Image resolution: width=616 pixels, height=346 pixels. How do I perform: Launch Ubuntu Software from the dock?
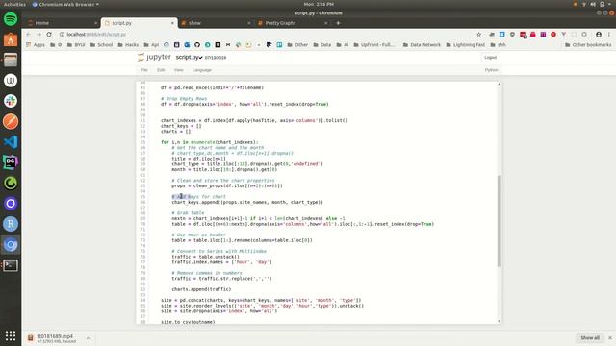(11, 39)
